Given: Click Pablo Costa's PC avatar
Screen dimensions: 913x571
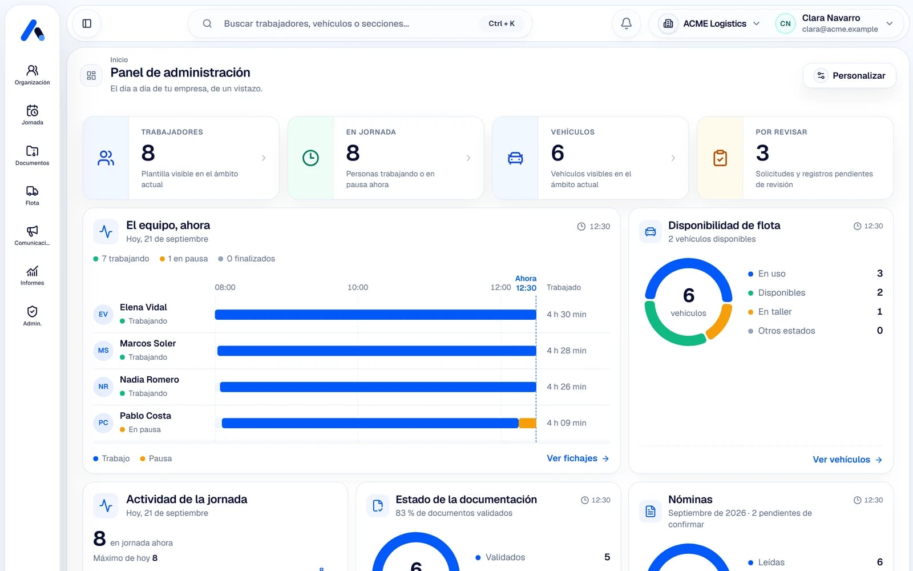Looking at the screenshot, I should (x=103, y=423).
